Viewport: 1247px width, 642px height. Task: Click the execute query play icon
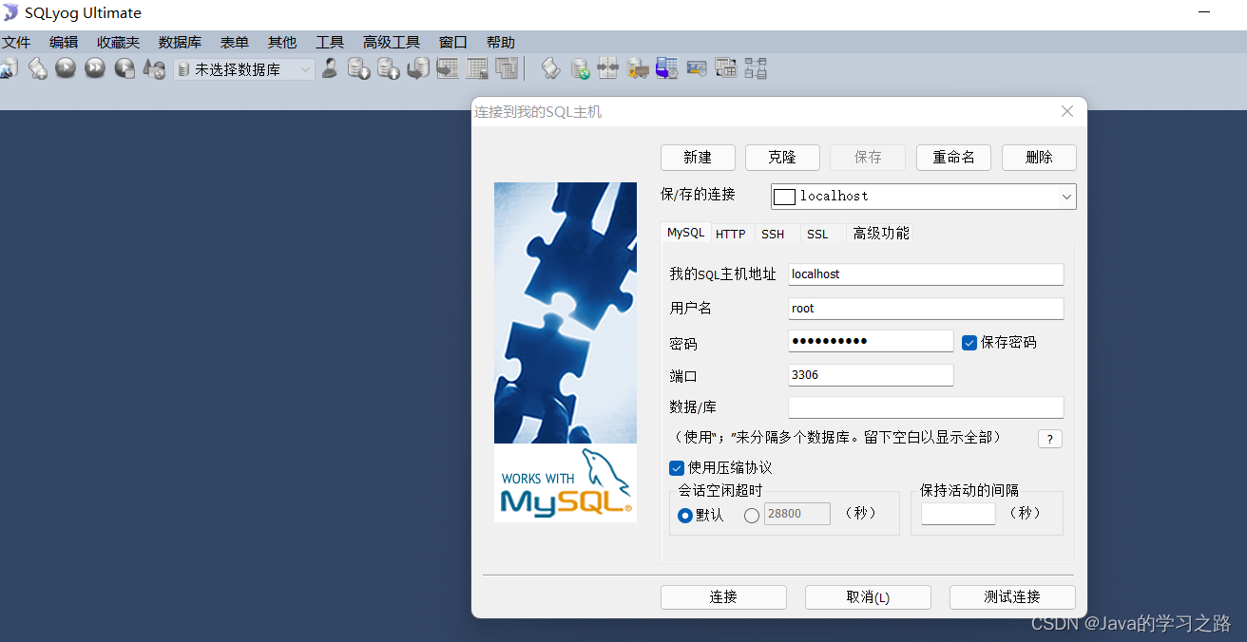tap(66, 68)
